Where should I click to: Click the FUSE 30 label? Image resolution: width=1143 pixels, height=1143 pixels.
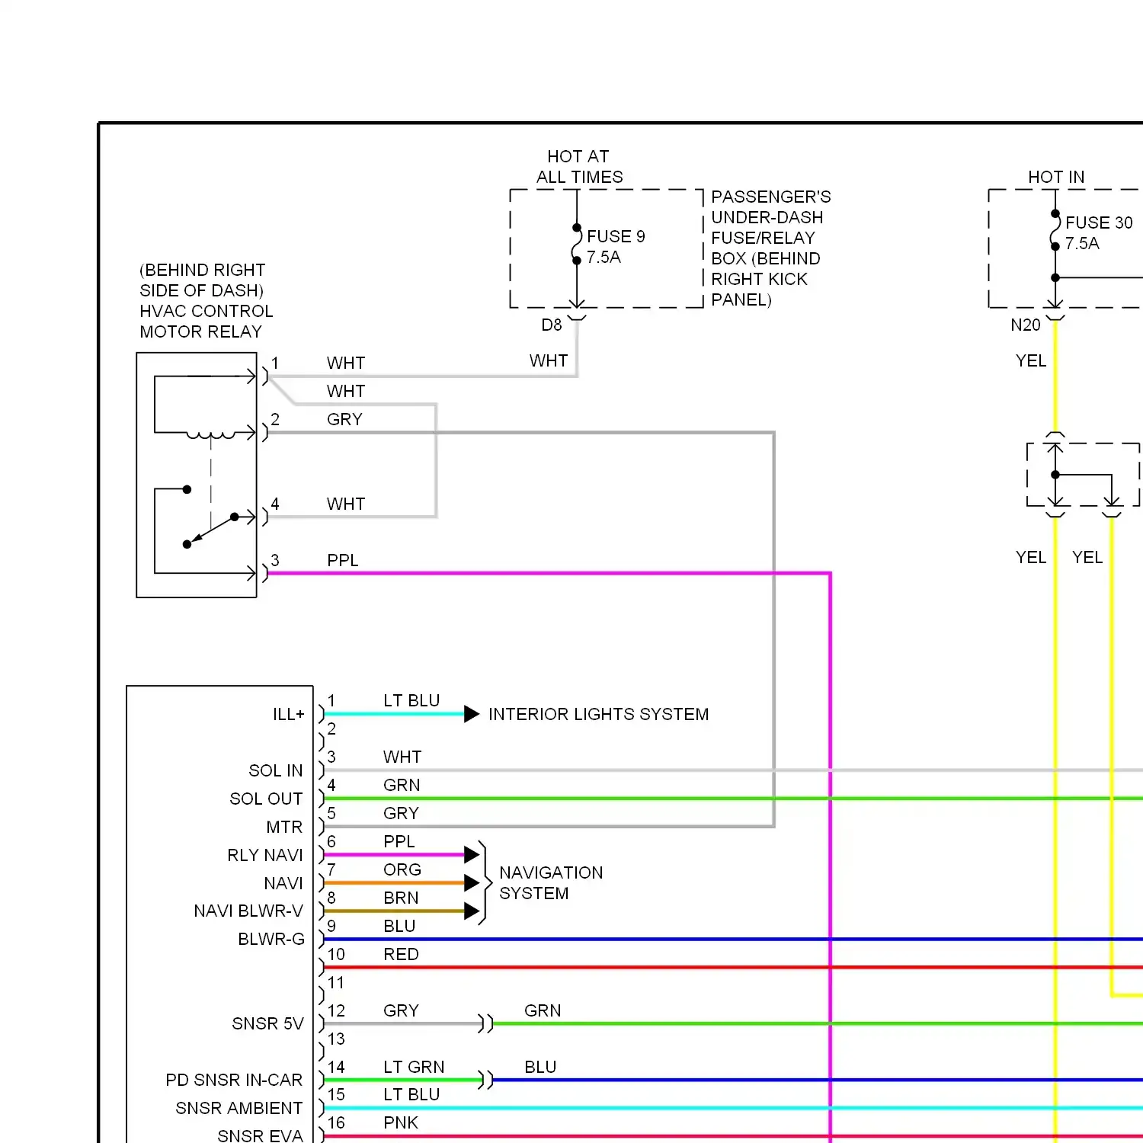click(1099, 223)
